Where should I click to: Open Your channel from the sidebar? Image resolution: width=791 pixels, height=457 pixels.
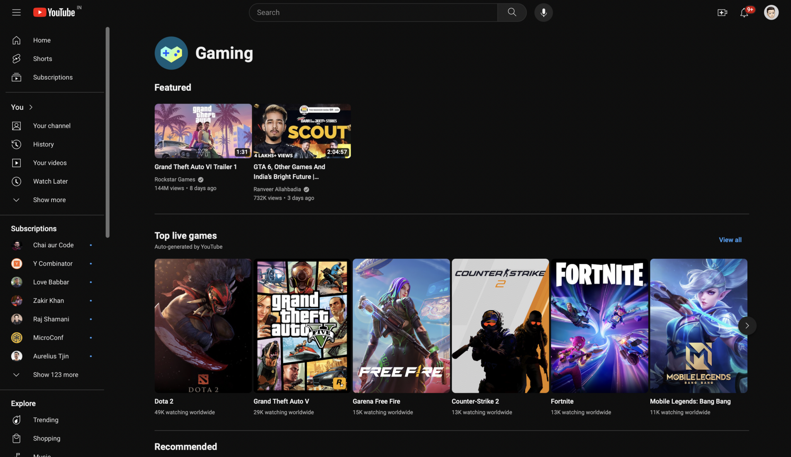[51, 126]
